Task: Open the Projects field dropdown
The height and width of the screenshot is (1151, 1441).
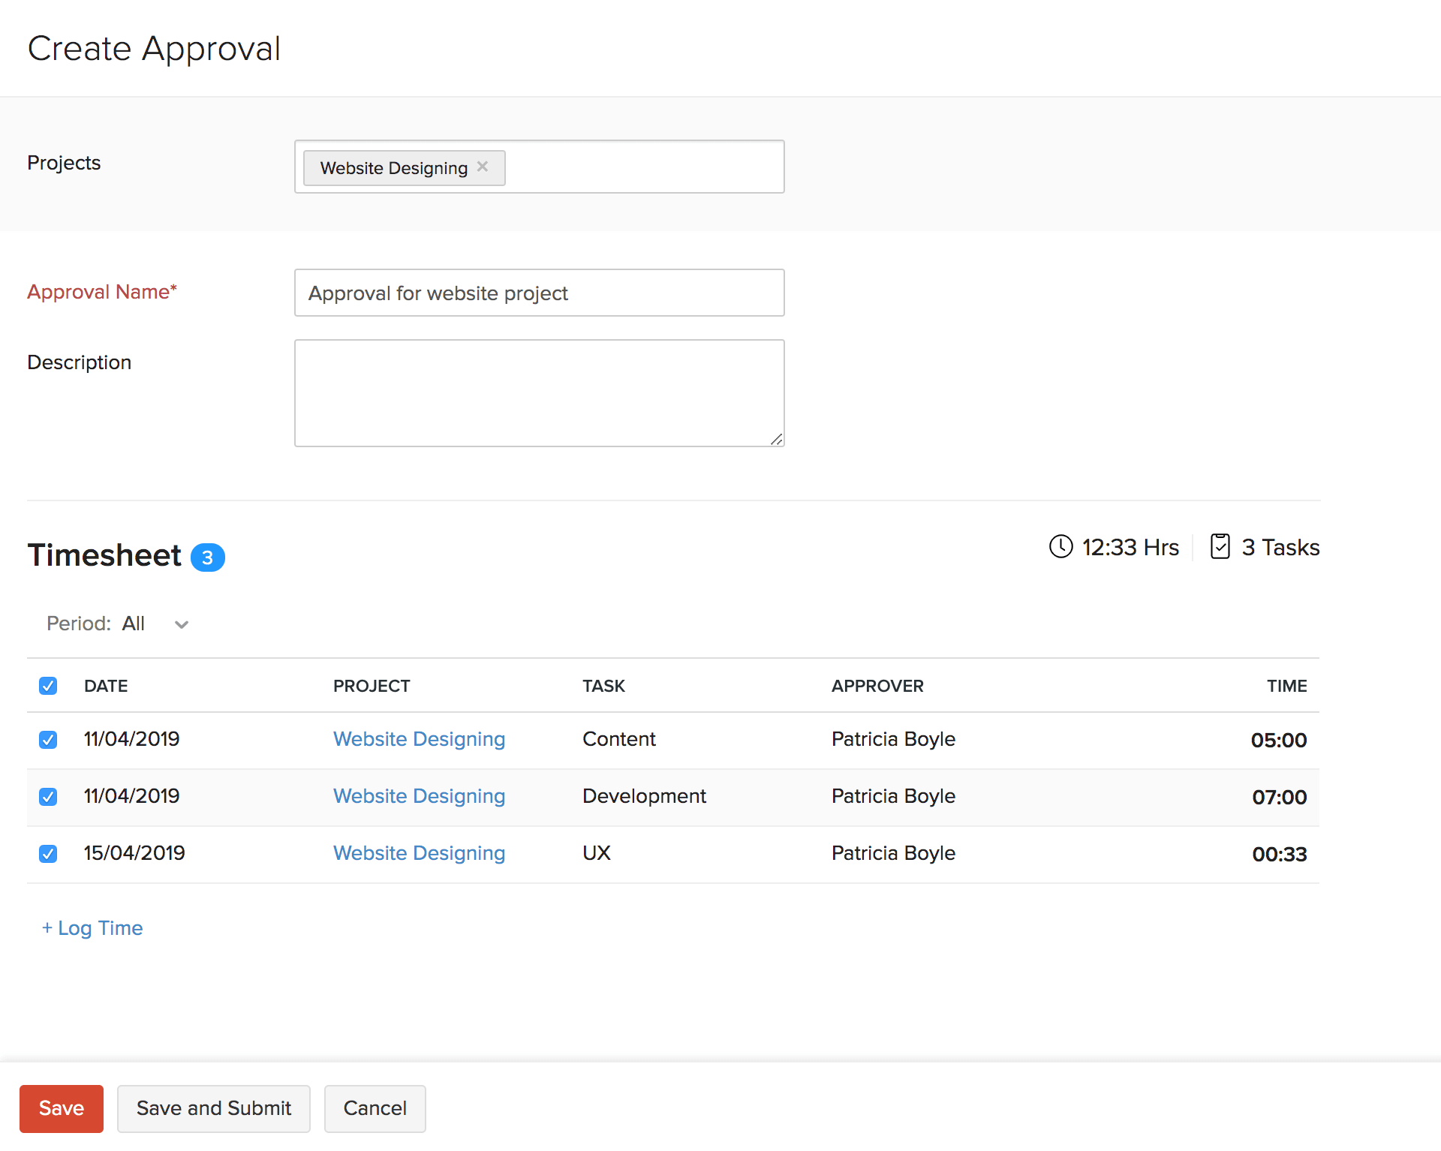Action: [x=645, y=167]
